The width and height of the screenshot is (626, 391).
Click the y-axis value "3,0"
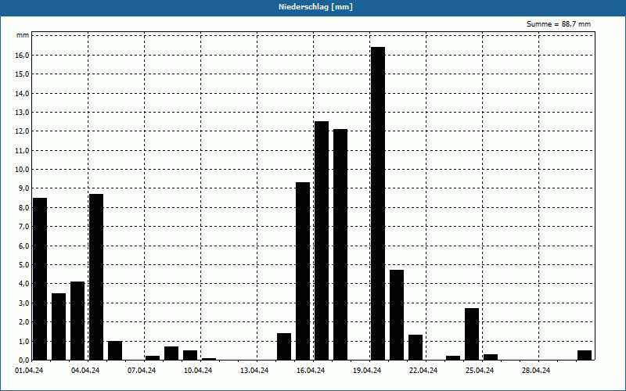coord(24,303)
